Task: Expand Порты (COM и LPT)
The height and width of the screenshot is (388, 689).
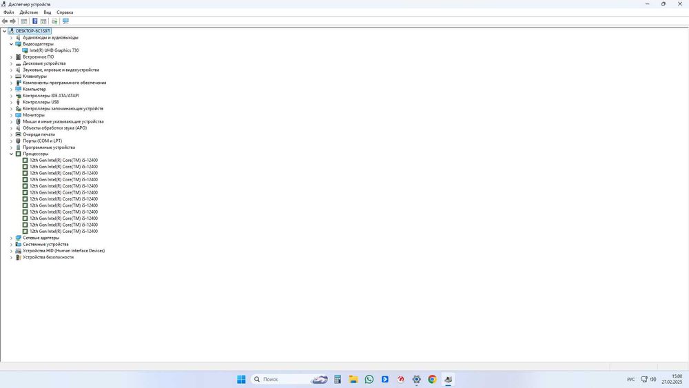Action: 12,141
